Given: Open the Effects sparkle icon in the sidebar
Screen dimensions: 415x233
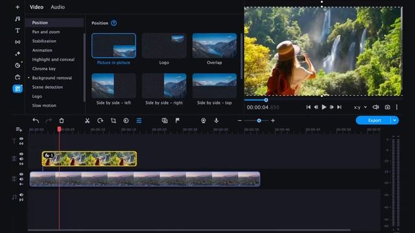Looking at the screenshot, I should pos(18,54).
